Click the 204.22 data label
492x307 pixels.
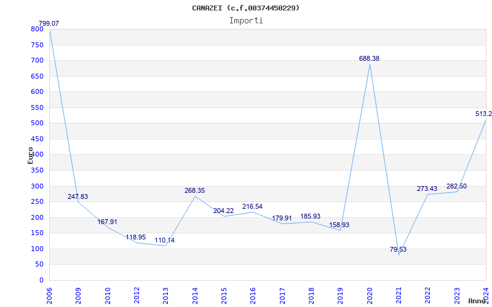pos(223,211)
